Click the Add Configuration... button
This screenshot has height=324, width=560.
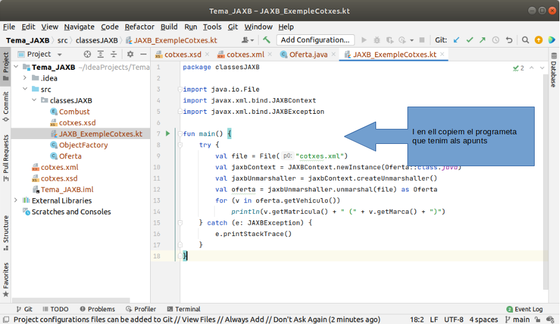(315, 40)
